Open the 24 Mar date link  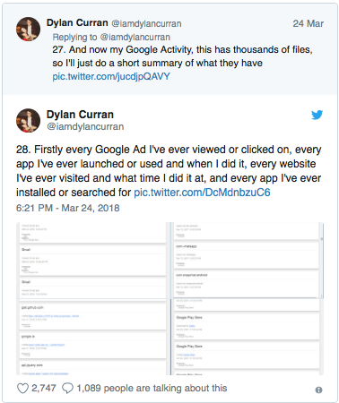click(308, 23)
